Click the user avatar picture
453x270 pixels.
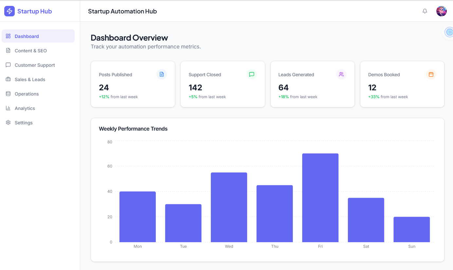tap(441, 11)
